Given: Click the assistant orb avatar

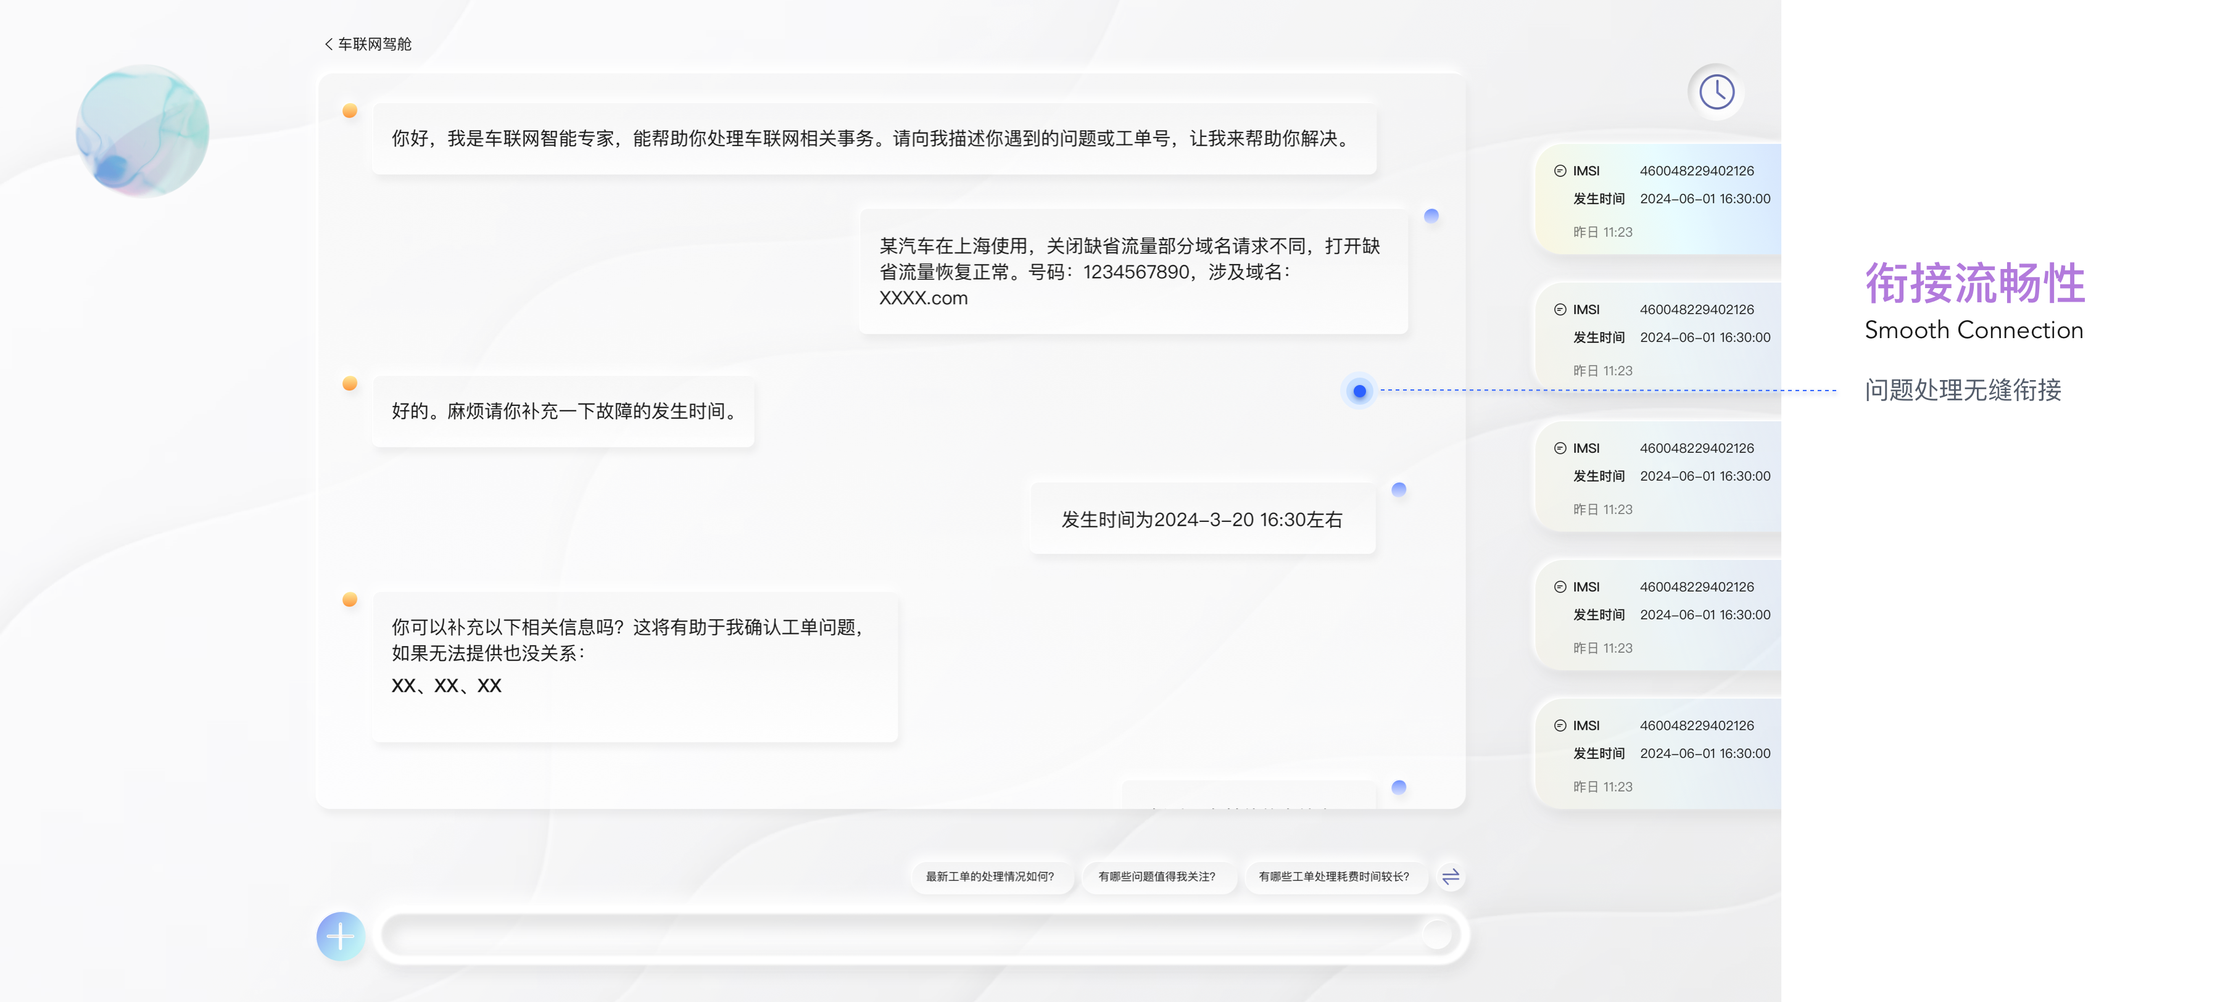Looking at the screenshot, I should (143, 131).
